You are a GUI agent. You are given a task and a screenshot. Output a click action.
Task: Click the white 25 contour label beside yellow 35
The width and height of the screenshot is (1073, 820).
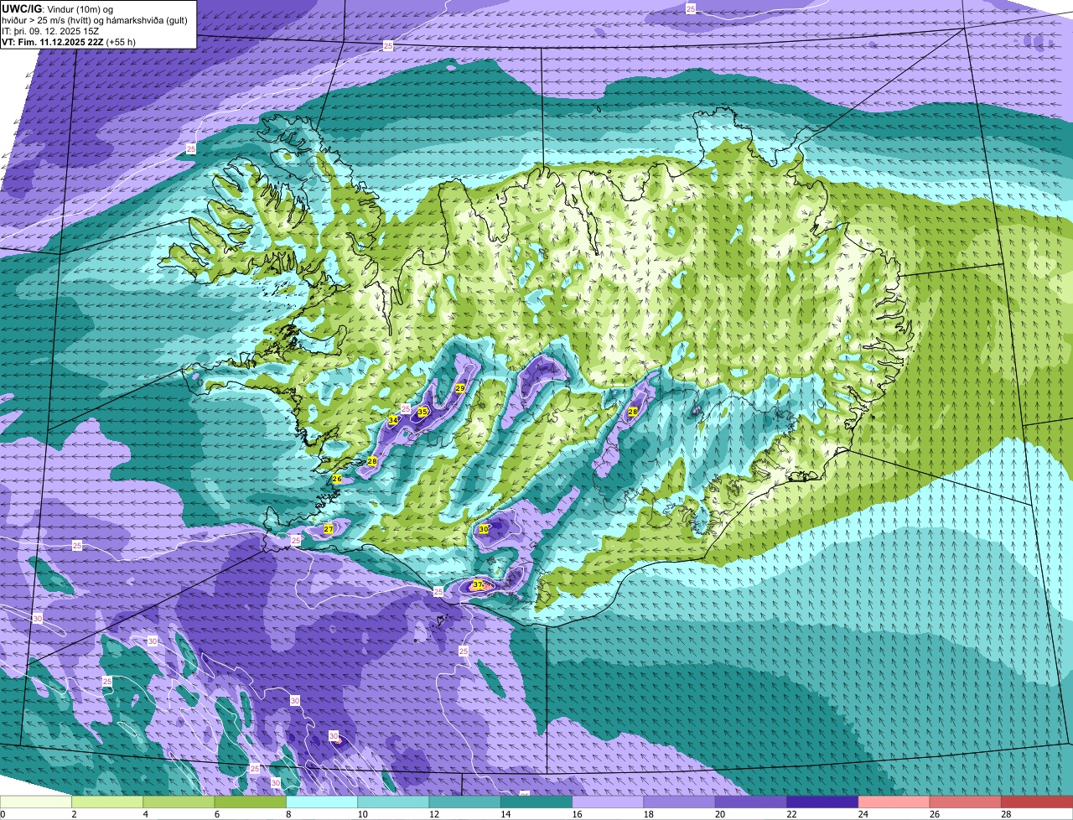point(407,409)
